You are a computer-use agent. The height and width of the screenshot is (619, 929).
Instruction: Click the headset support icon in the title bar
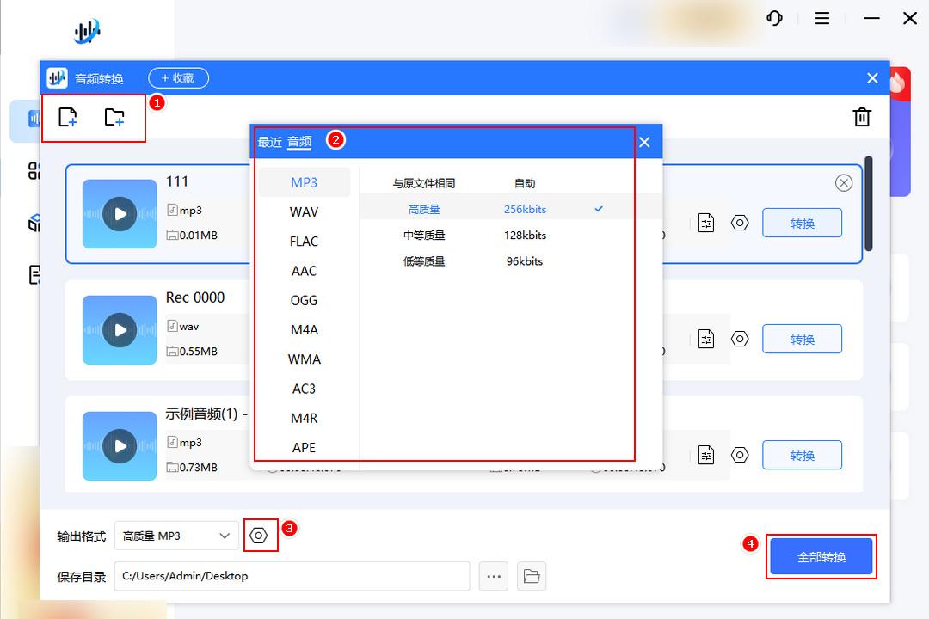[775, 18]
